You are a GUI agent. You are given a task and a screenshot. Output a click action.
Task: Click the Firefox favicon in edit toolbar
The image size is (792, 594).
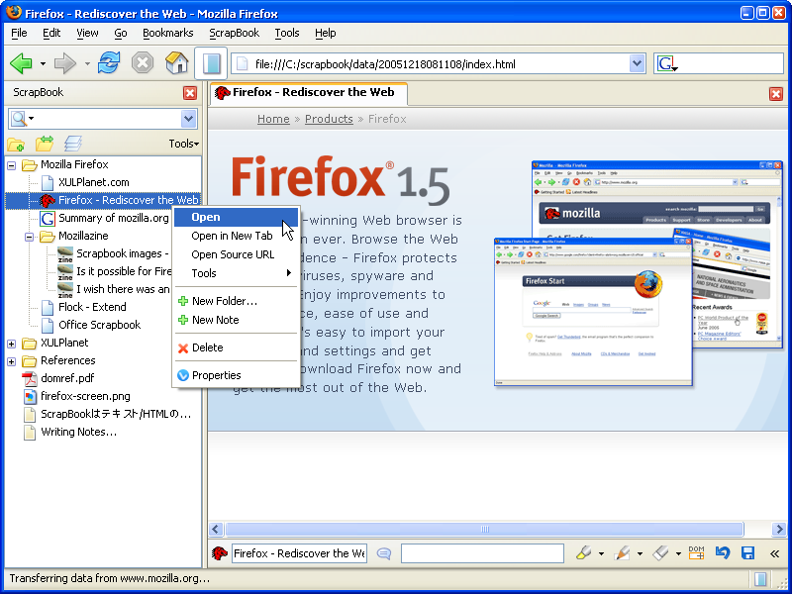tap(219, 553)
